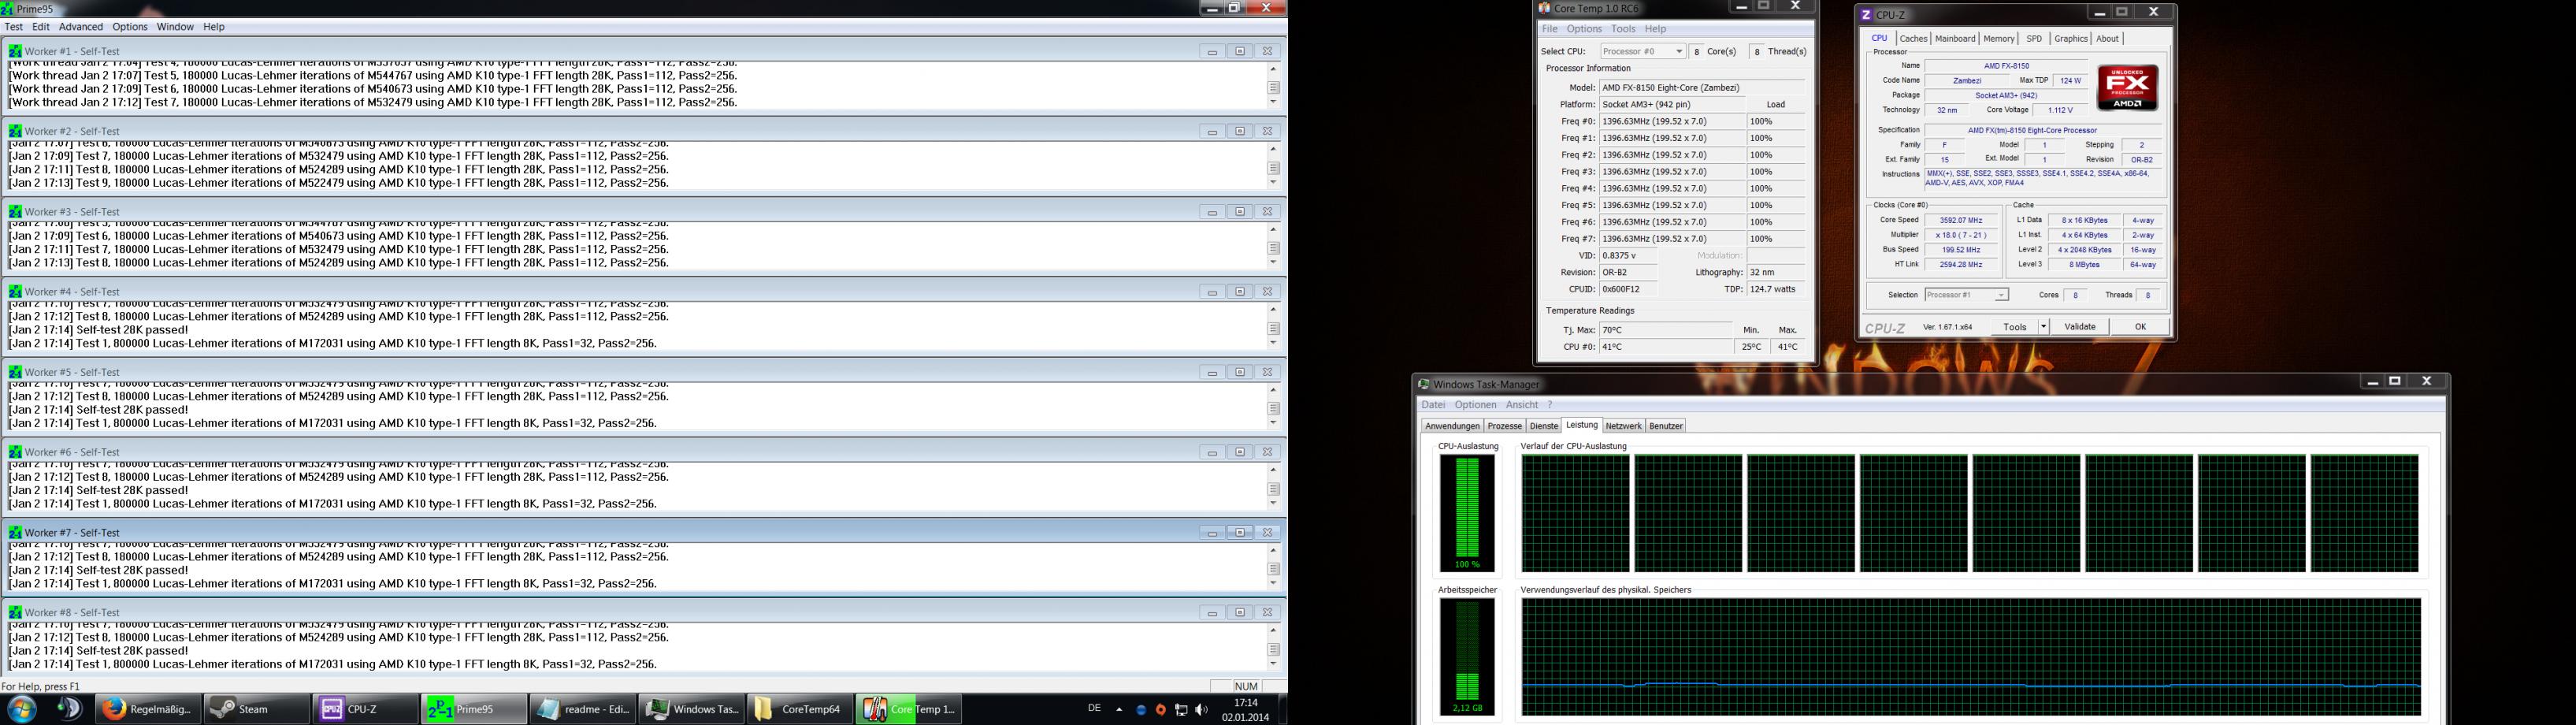Switch to the Caches tab in CPU-Z
The height and width of the screenshot is (725, 2576).
(1913, 39)
